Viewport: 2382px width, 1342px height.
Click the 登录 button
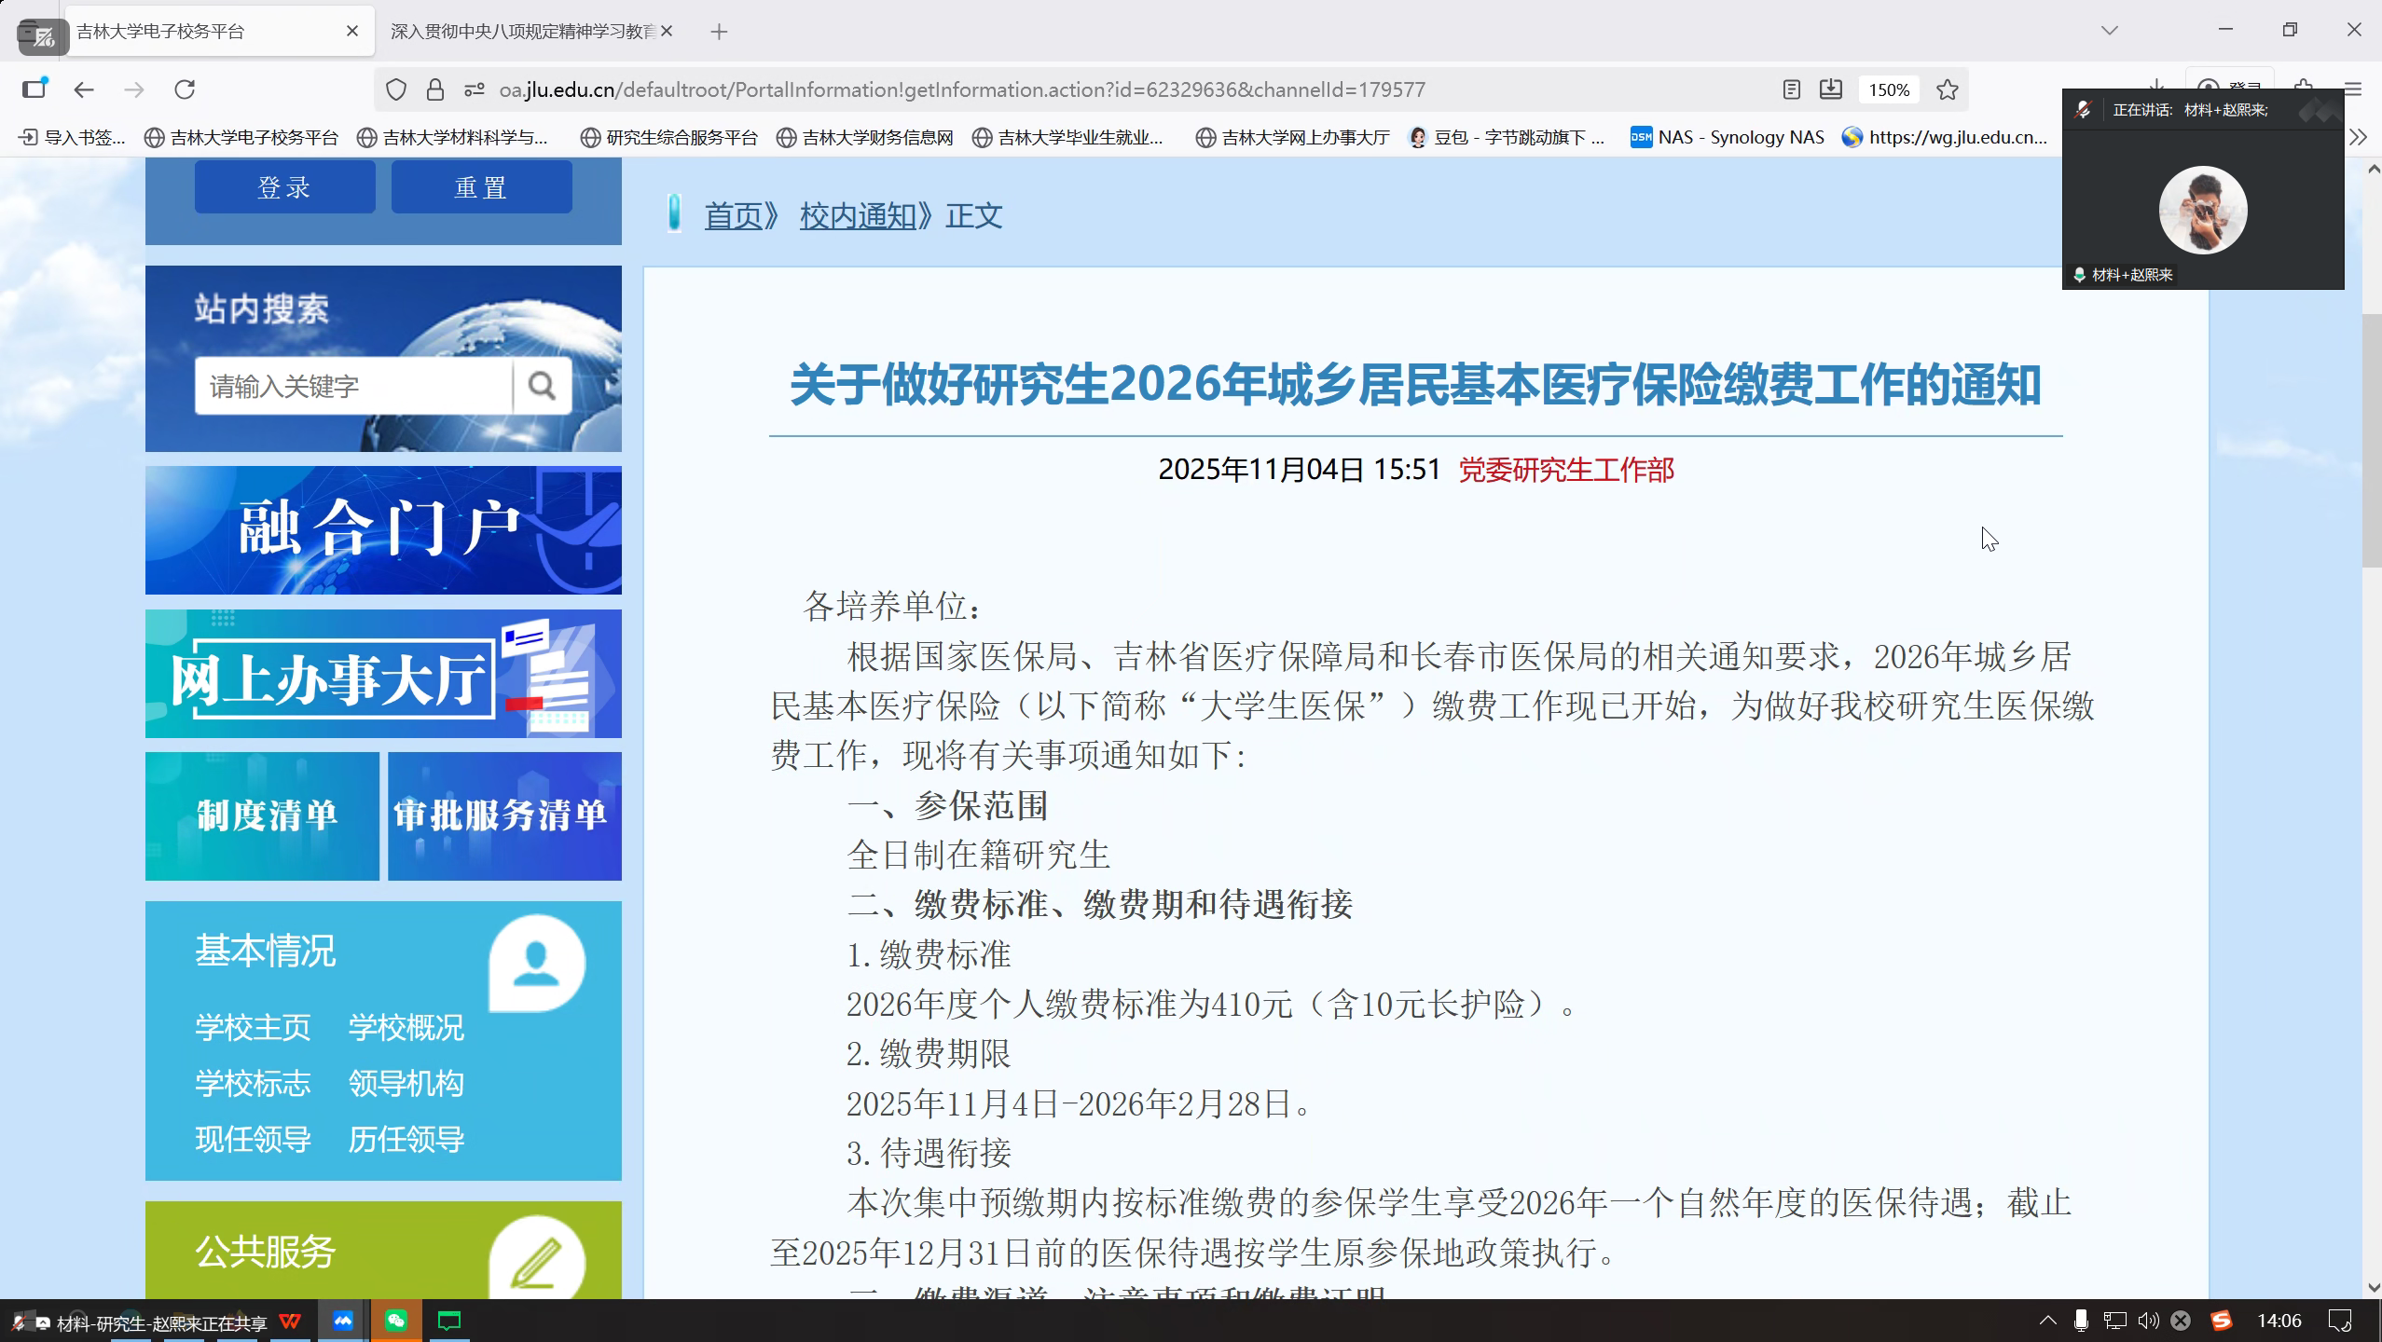tap(284, 187)
